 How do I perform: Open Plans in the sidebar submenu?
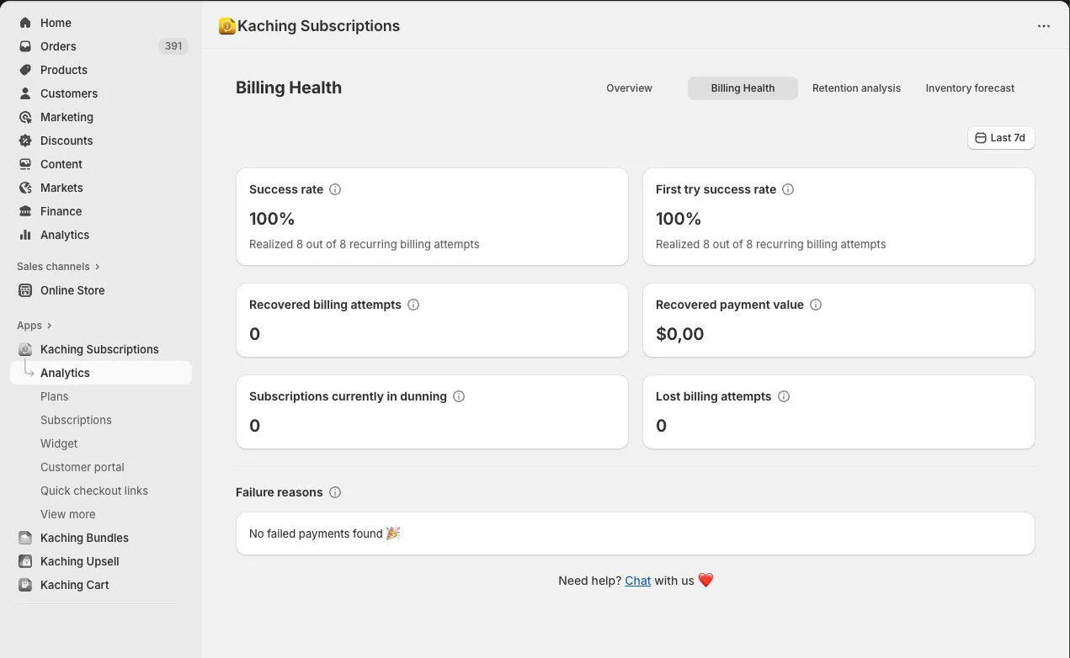pyautogui.click(x=54, y=396)
